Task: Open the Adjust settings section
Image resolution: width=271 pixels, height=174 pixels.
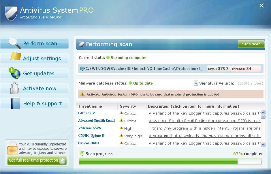Action: [35, 59]
